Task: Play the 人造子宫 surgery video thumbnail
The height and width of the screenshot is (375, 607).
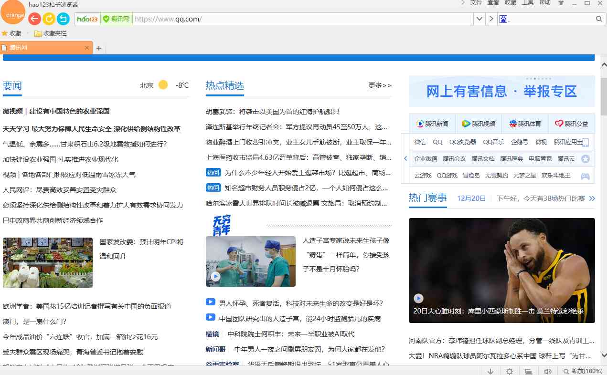Action: tap(251, 261)
